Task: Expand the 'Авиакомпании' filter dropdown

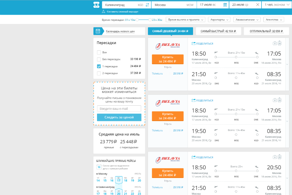Action: (x=247, y=19)
